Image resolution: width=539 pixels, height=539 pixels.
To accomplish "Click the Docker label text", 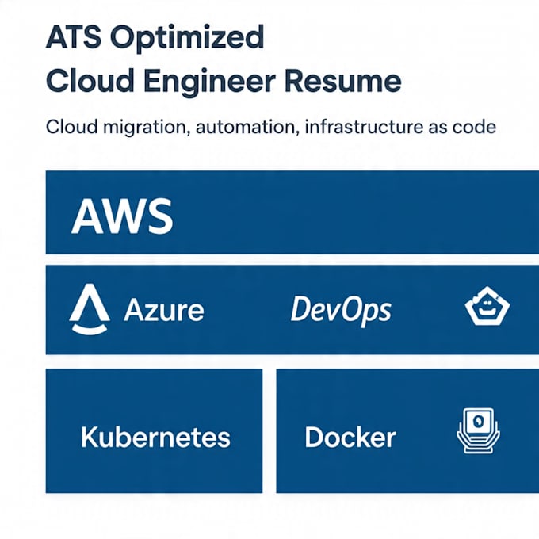I will [x=350, y=438].
